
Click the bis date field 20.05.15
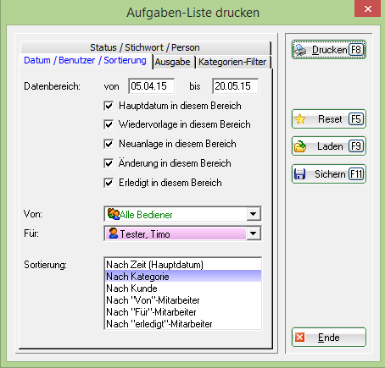click(235, 86)
